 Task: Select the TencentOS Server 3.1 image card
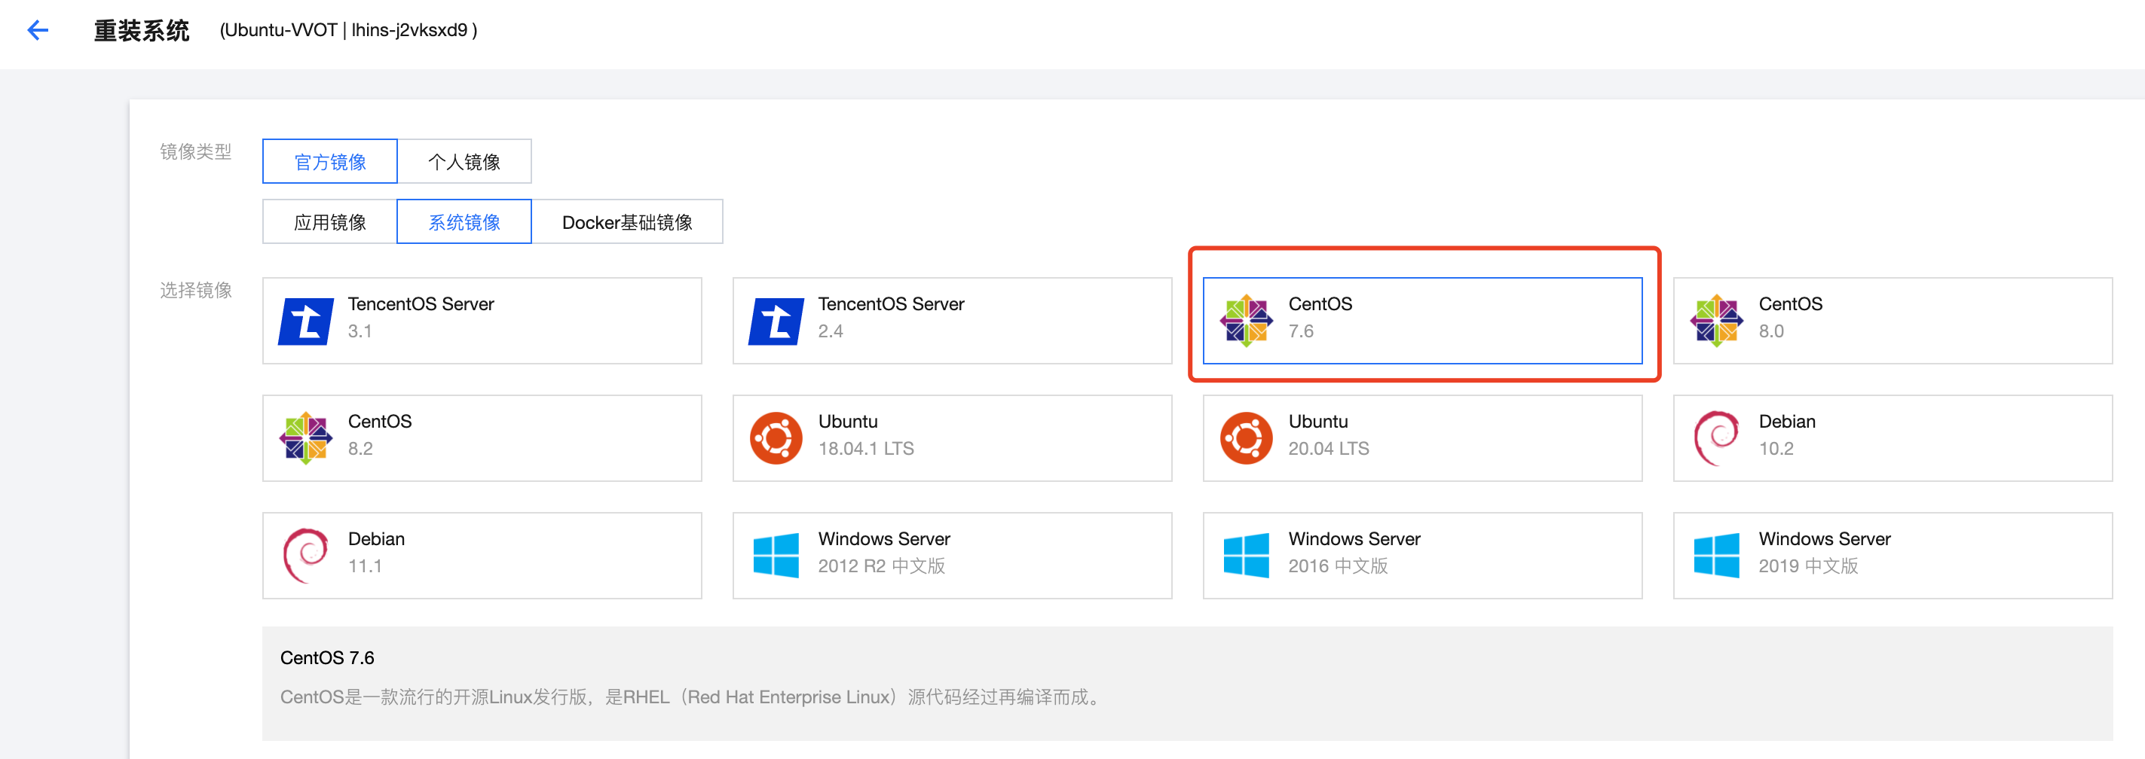pos(482,319)
